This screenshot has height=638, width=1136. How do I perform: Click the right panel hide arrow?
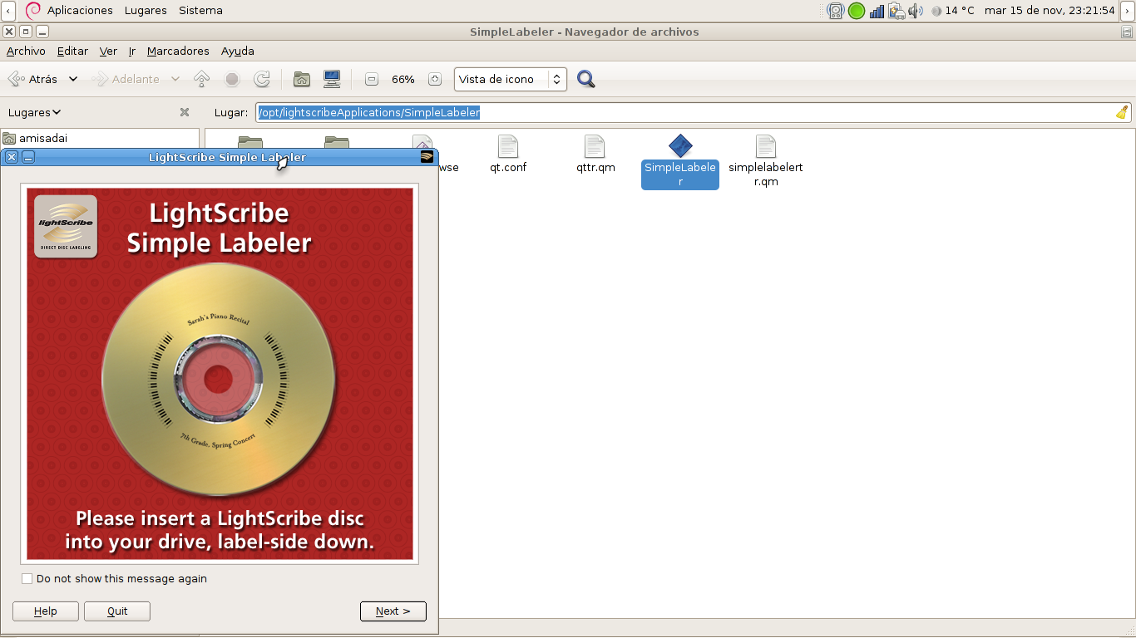[1127, 11]
